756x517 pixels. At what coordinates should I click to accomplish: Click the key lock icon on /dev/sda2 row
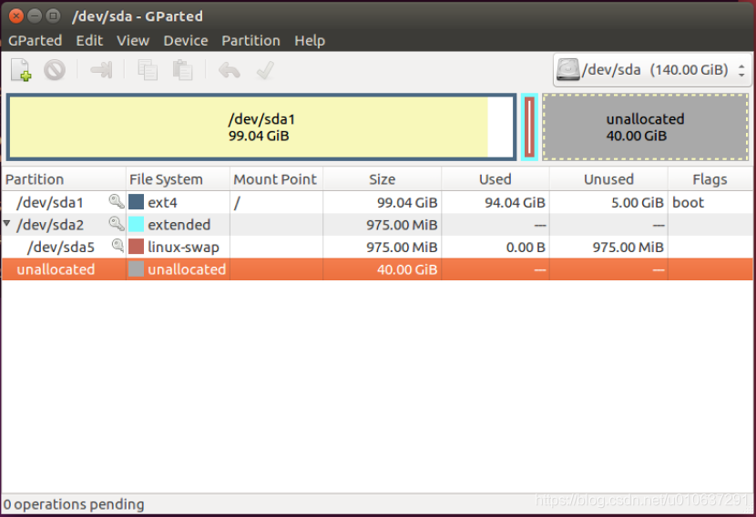click(117, 224)
